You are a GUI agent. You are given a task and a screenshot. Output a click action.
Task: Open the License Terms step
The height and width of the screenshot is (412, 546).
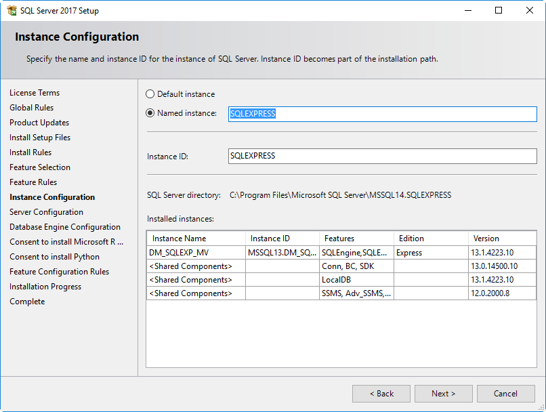pyautogui.click(x=35, y=93)
